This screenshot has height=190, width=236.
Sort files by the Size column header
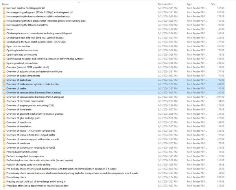pyautogui.click(x=213, y=4)
